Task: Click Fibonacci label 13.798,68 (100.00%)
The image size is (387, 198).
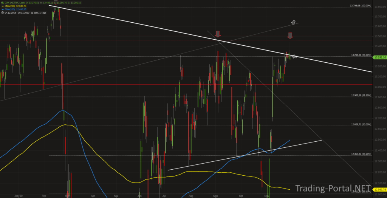Action: pyautogui.click(x=361, y=5)
